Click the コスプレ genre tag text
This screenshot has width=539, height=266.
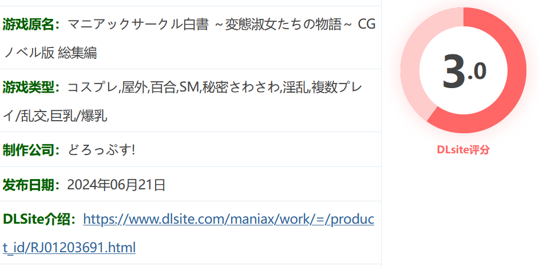[x=93, y=88]
